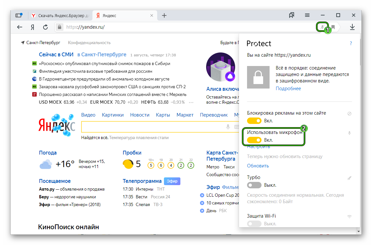Click the weather cloud icon
This screenshot has height=245, width=372.
pos(46,164)
